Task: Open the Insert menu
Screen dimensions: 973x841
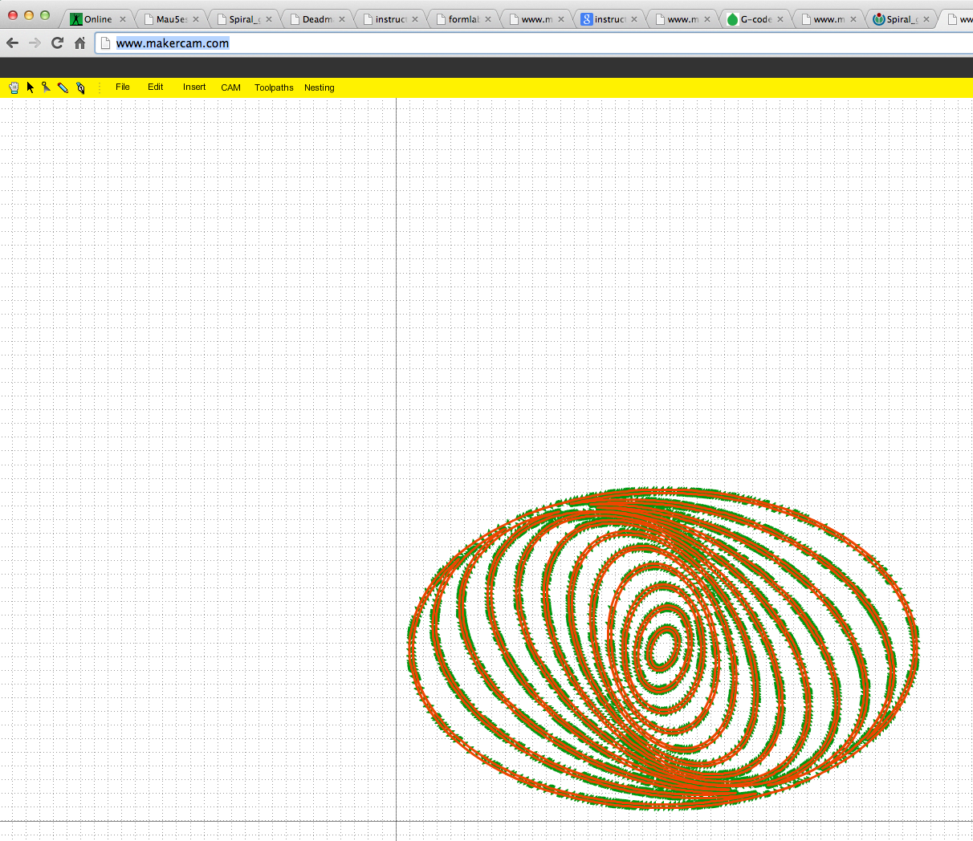Action: pos(193,87)
